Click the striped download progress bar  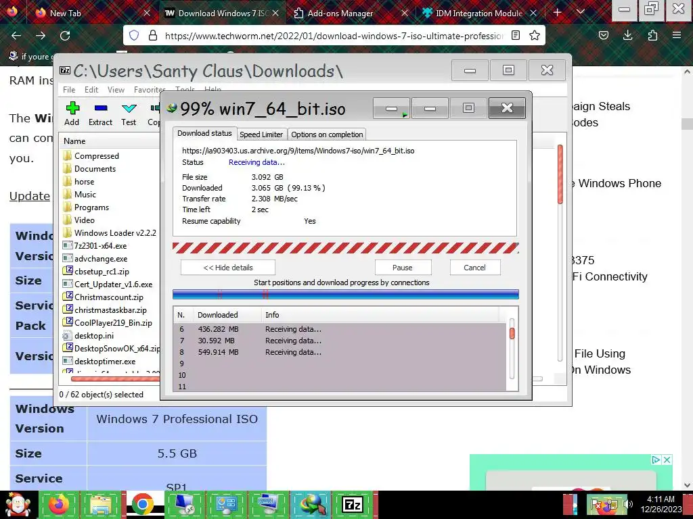[x=346, y=248]
